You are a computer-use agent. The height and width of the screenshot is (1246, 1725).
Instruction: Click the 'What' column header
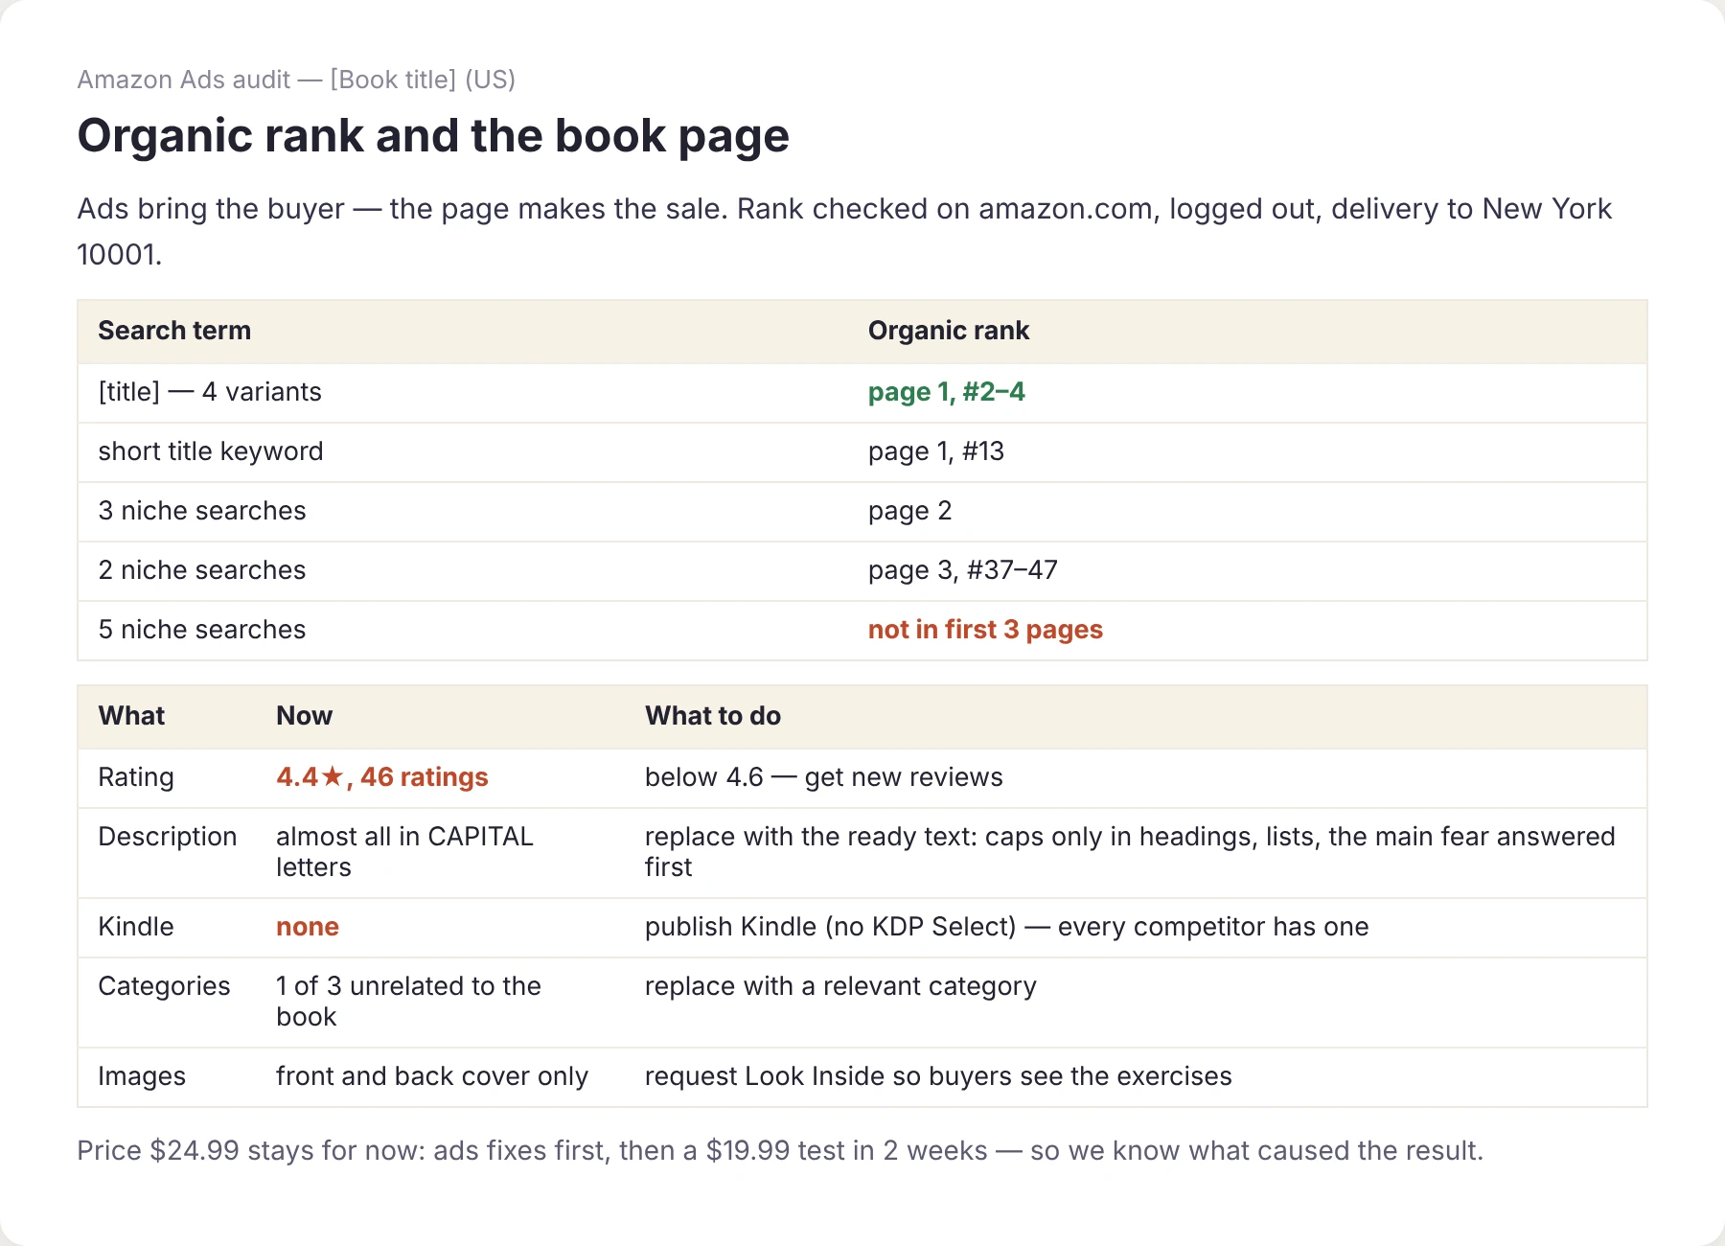click(x=131, y=716)
